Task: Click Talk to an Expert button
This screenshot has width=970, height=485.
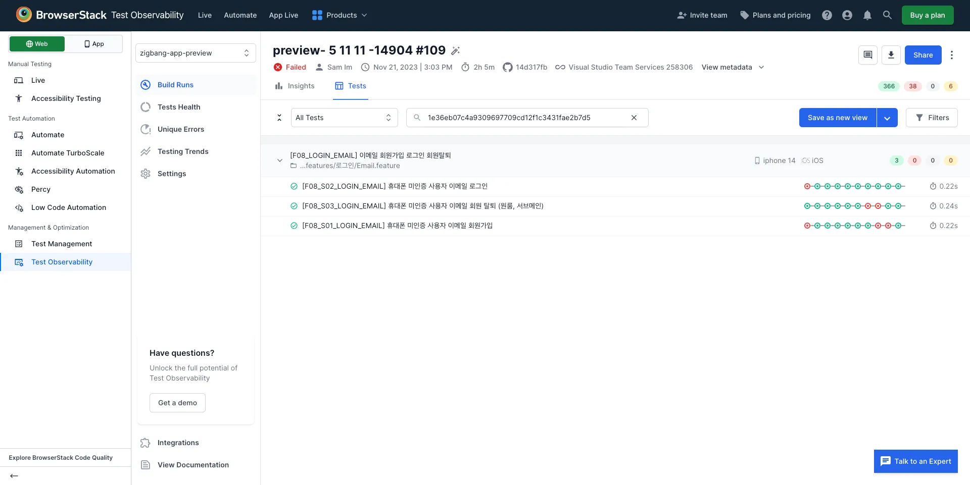Action: point(916,461)
